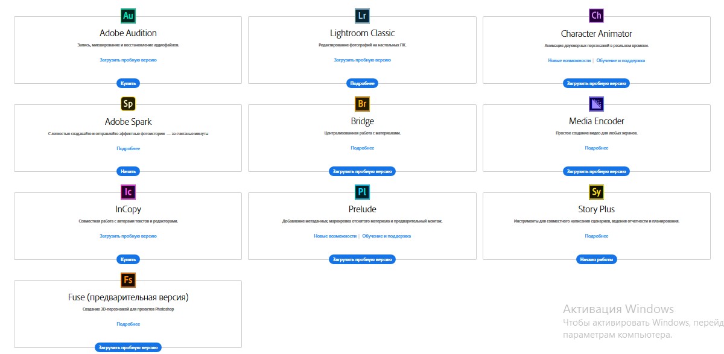Open the Подробнее link in Adobe Spark card

(128, 148)
